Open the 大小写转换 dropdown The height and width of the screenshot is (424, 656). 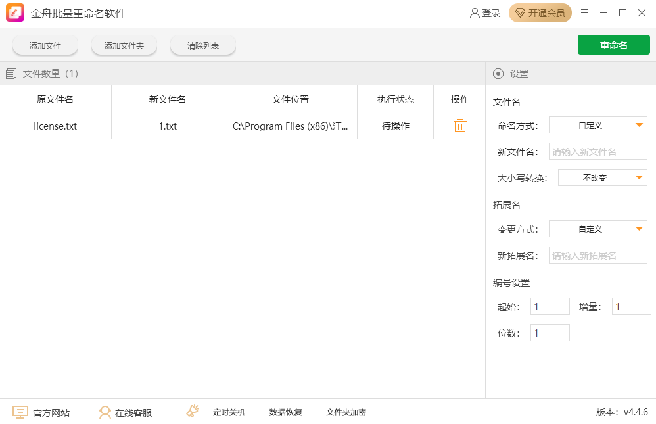coord(602,177)
